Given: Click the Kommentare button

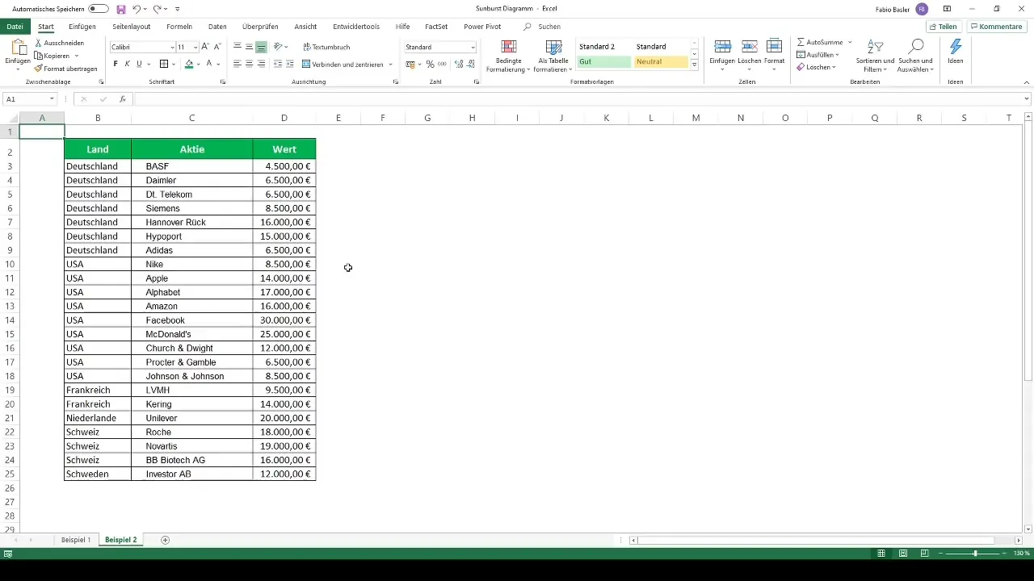Looking at the screenshot, I should click(x=996, y=27).
